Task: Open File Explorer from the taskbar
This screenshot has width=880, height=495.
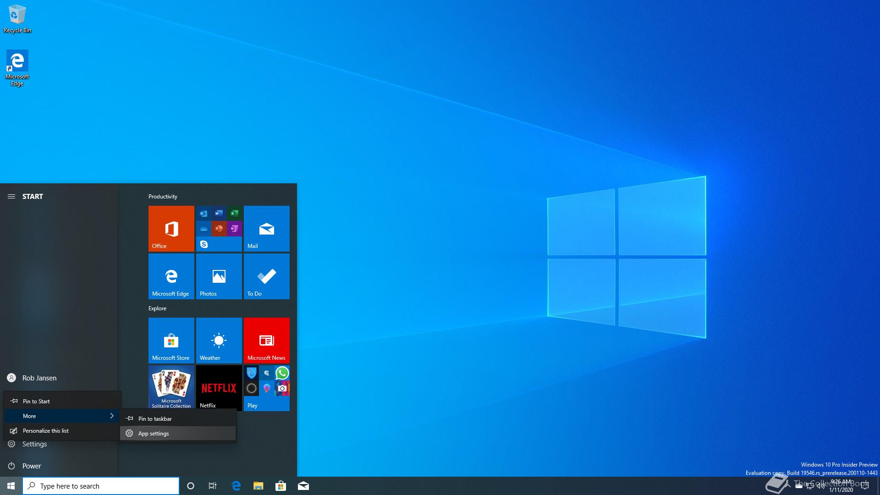Action: point(258,486)
